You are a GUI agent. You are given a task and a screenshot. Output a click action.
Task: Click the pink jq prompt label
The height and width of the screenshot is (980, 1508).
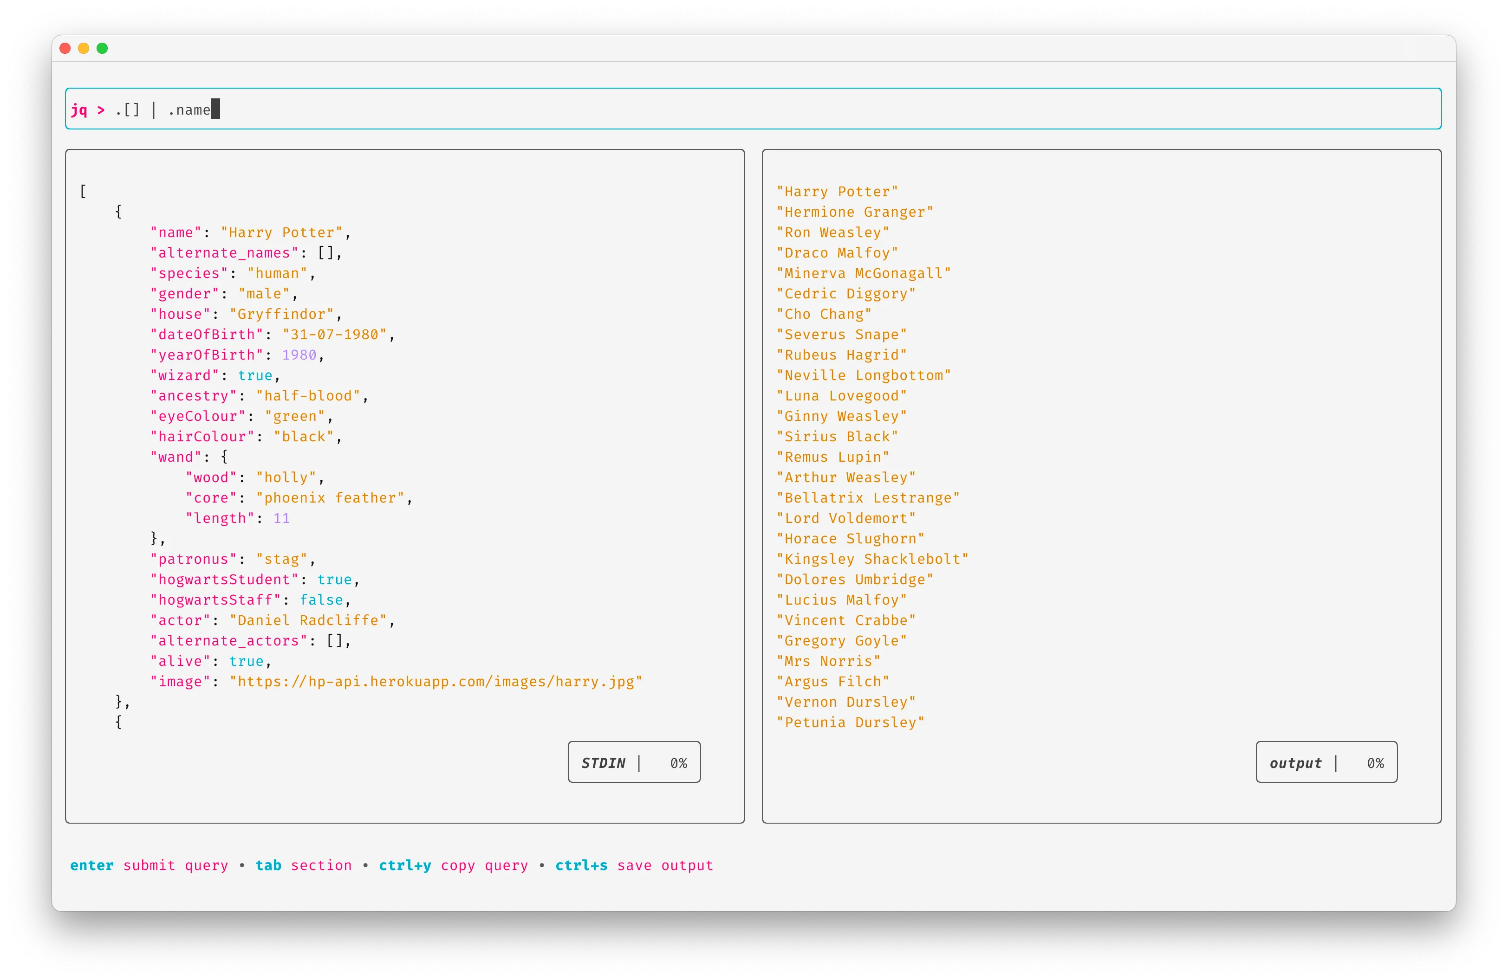coord(80,110)
